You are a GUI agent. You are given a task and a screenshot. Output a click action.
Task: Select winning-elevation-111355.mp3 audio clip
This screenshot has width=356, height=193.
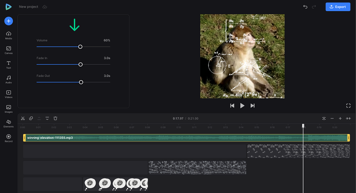(x=186, y=138)
